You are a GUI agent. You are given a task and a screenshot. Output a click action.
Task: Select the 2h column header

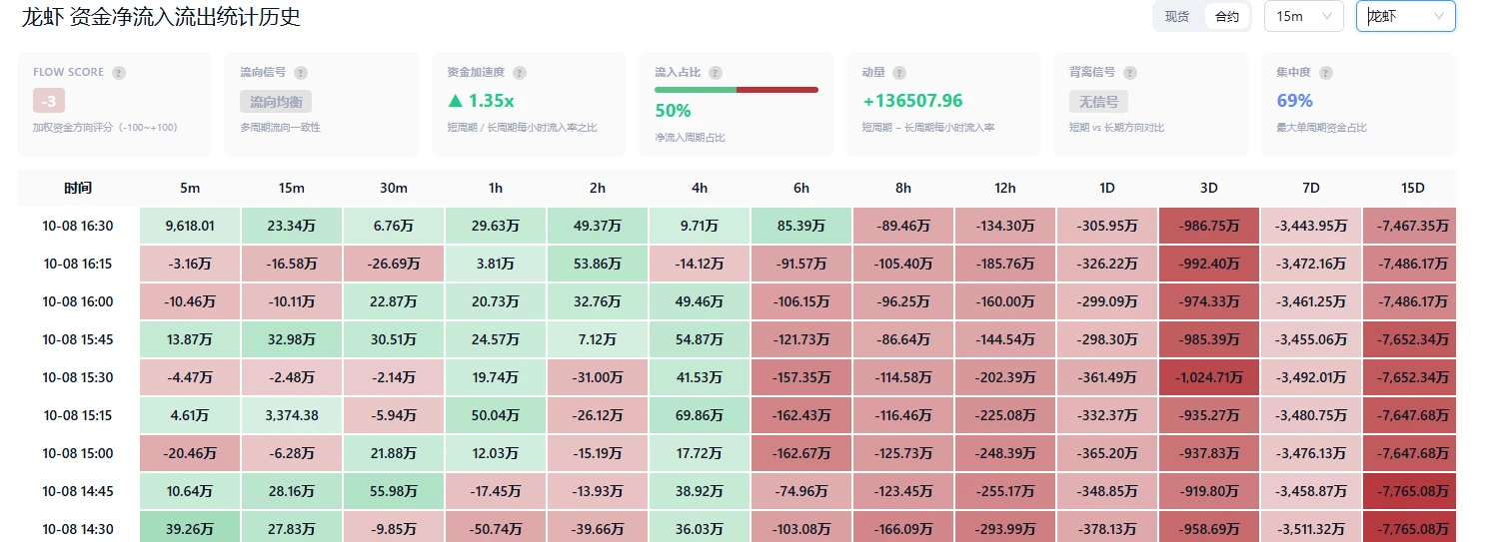[598, 188]
